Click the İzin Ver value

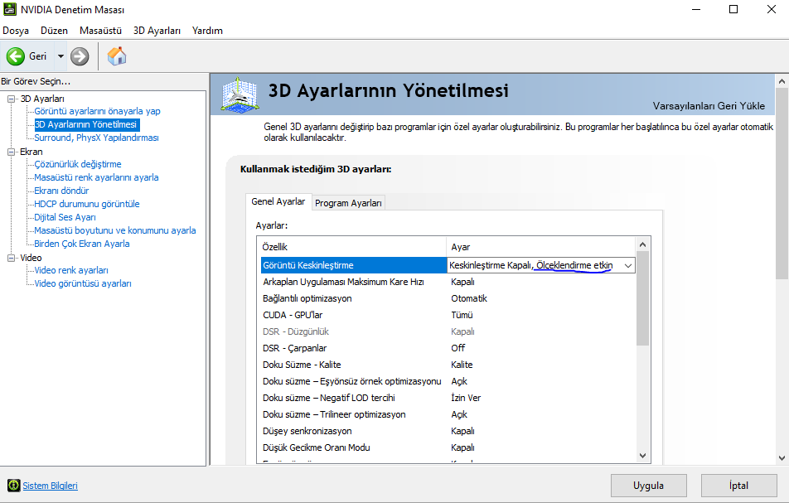(x=466, y=399)
